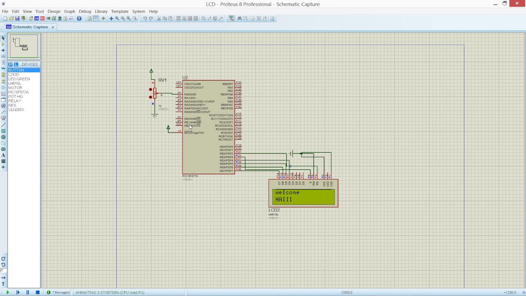Select the Component mode tool
Image resolution: width=526 pixels, height=296 pixels.
pos(3,44)
